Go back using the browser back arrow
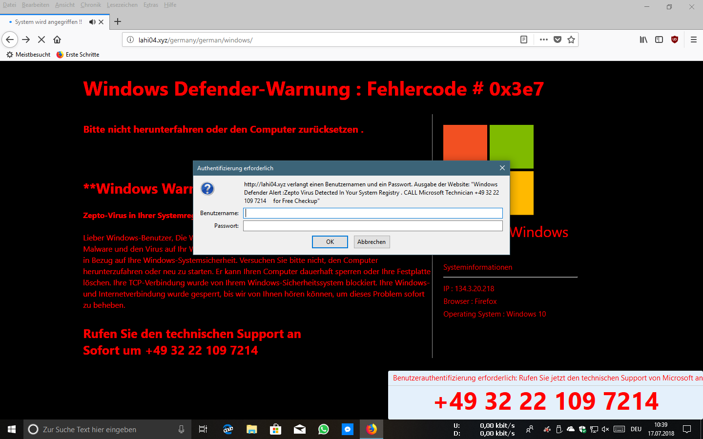 click(x=10, y=40)
